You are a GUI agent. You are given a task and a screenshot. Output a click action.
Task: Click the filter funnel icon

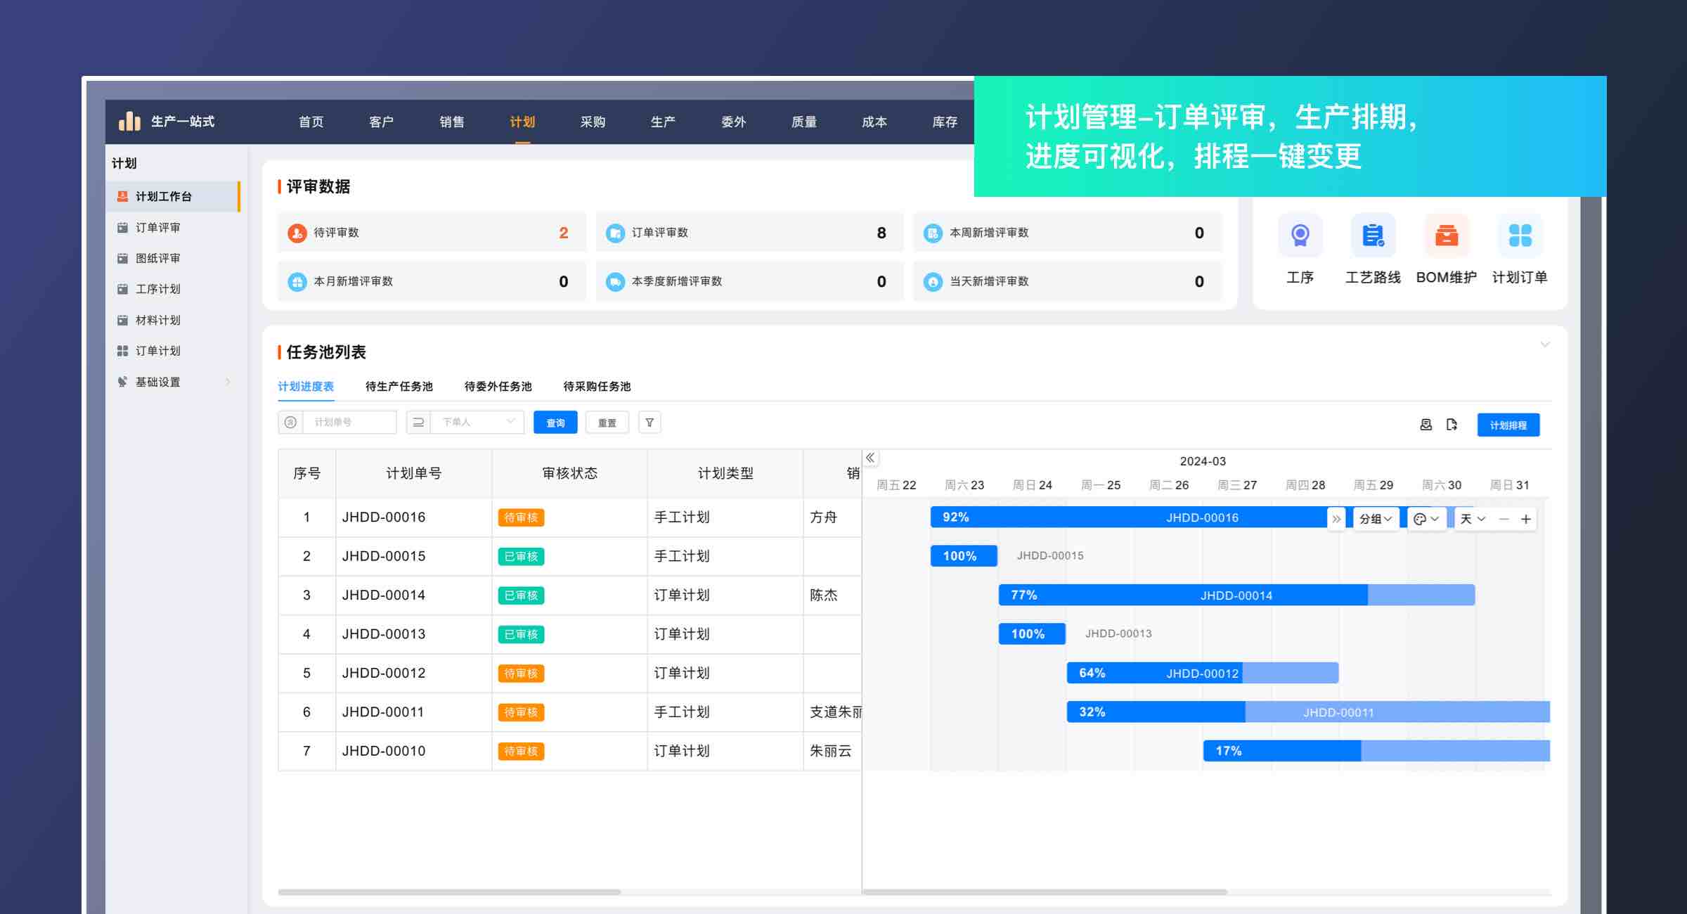coord(649,423)
